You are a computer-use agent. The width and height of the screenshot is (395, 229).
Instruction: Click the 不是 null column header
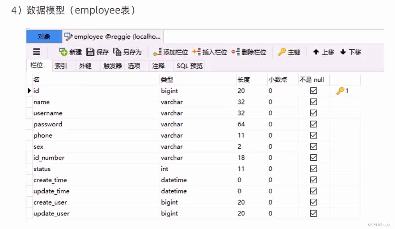point(314,80)
